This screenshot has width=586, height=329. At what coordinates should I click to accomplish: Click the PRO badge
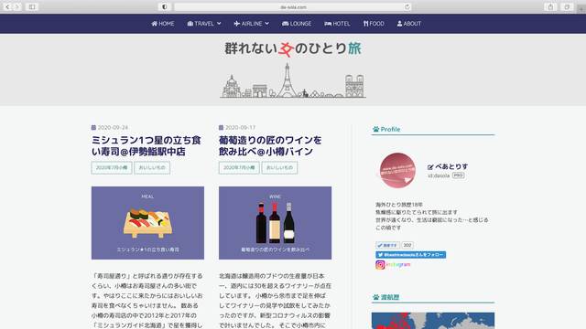coord(458,175)
